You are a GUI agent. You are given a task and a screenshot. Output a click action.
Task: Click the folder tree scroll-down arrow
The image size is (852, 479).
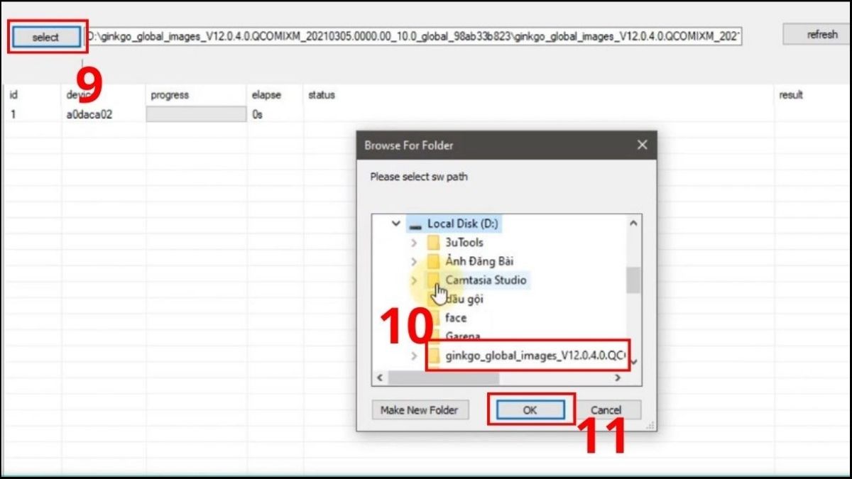tap(633, 362)
